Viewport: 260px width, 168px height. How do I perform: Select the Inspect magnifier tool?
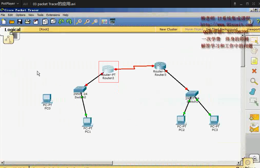coord(254,81)
